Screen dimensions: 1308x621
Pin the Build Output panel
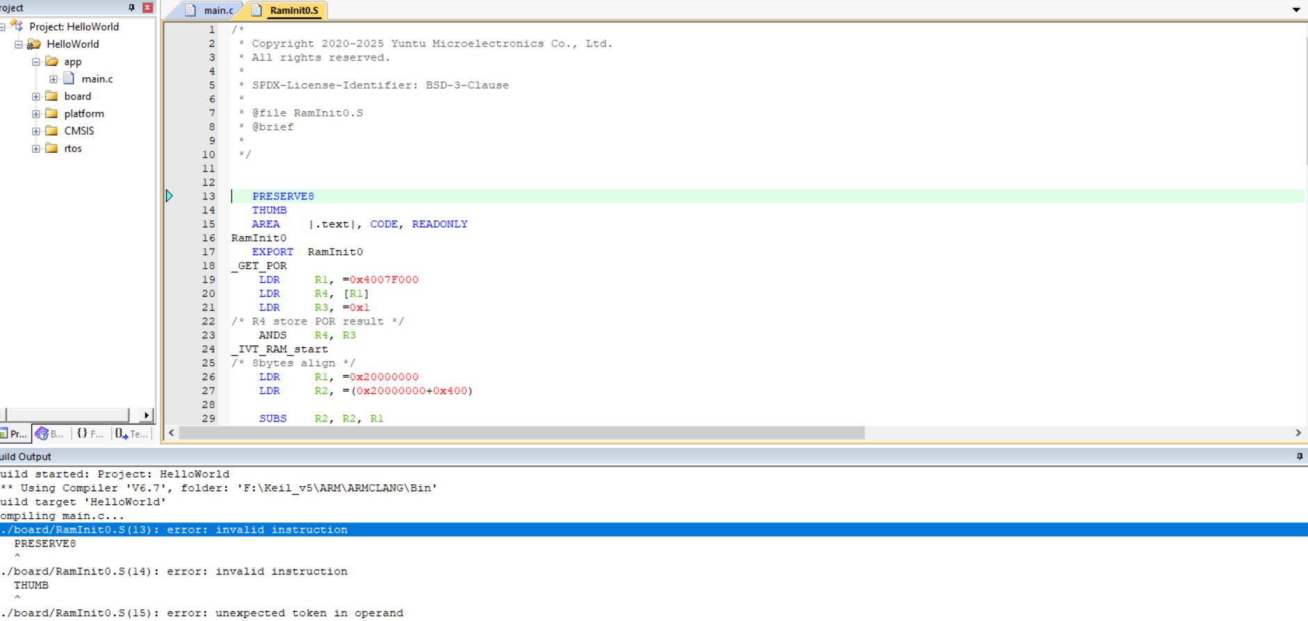pyautogui.click(x=1299, y=456)
